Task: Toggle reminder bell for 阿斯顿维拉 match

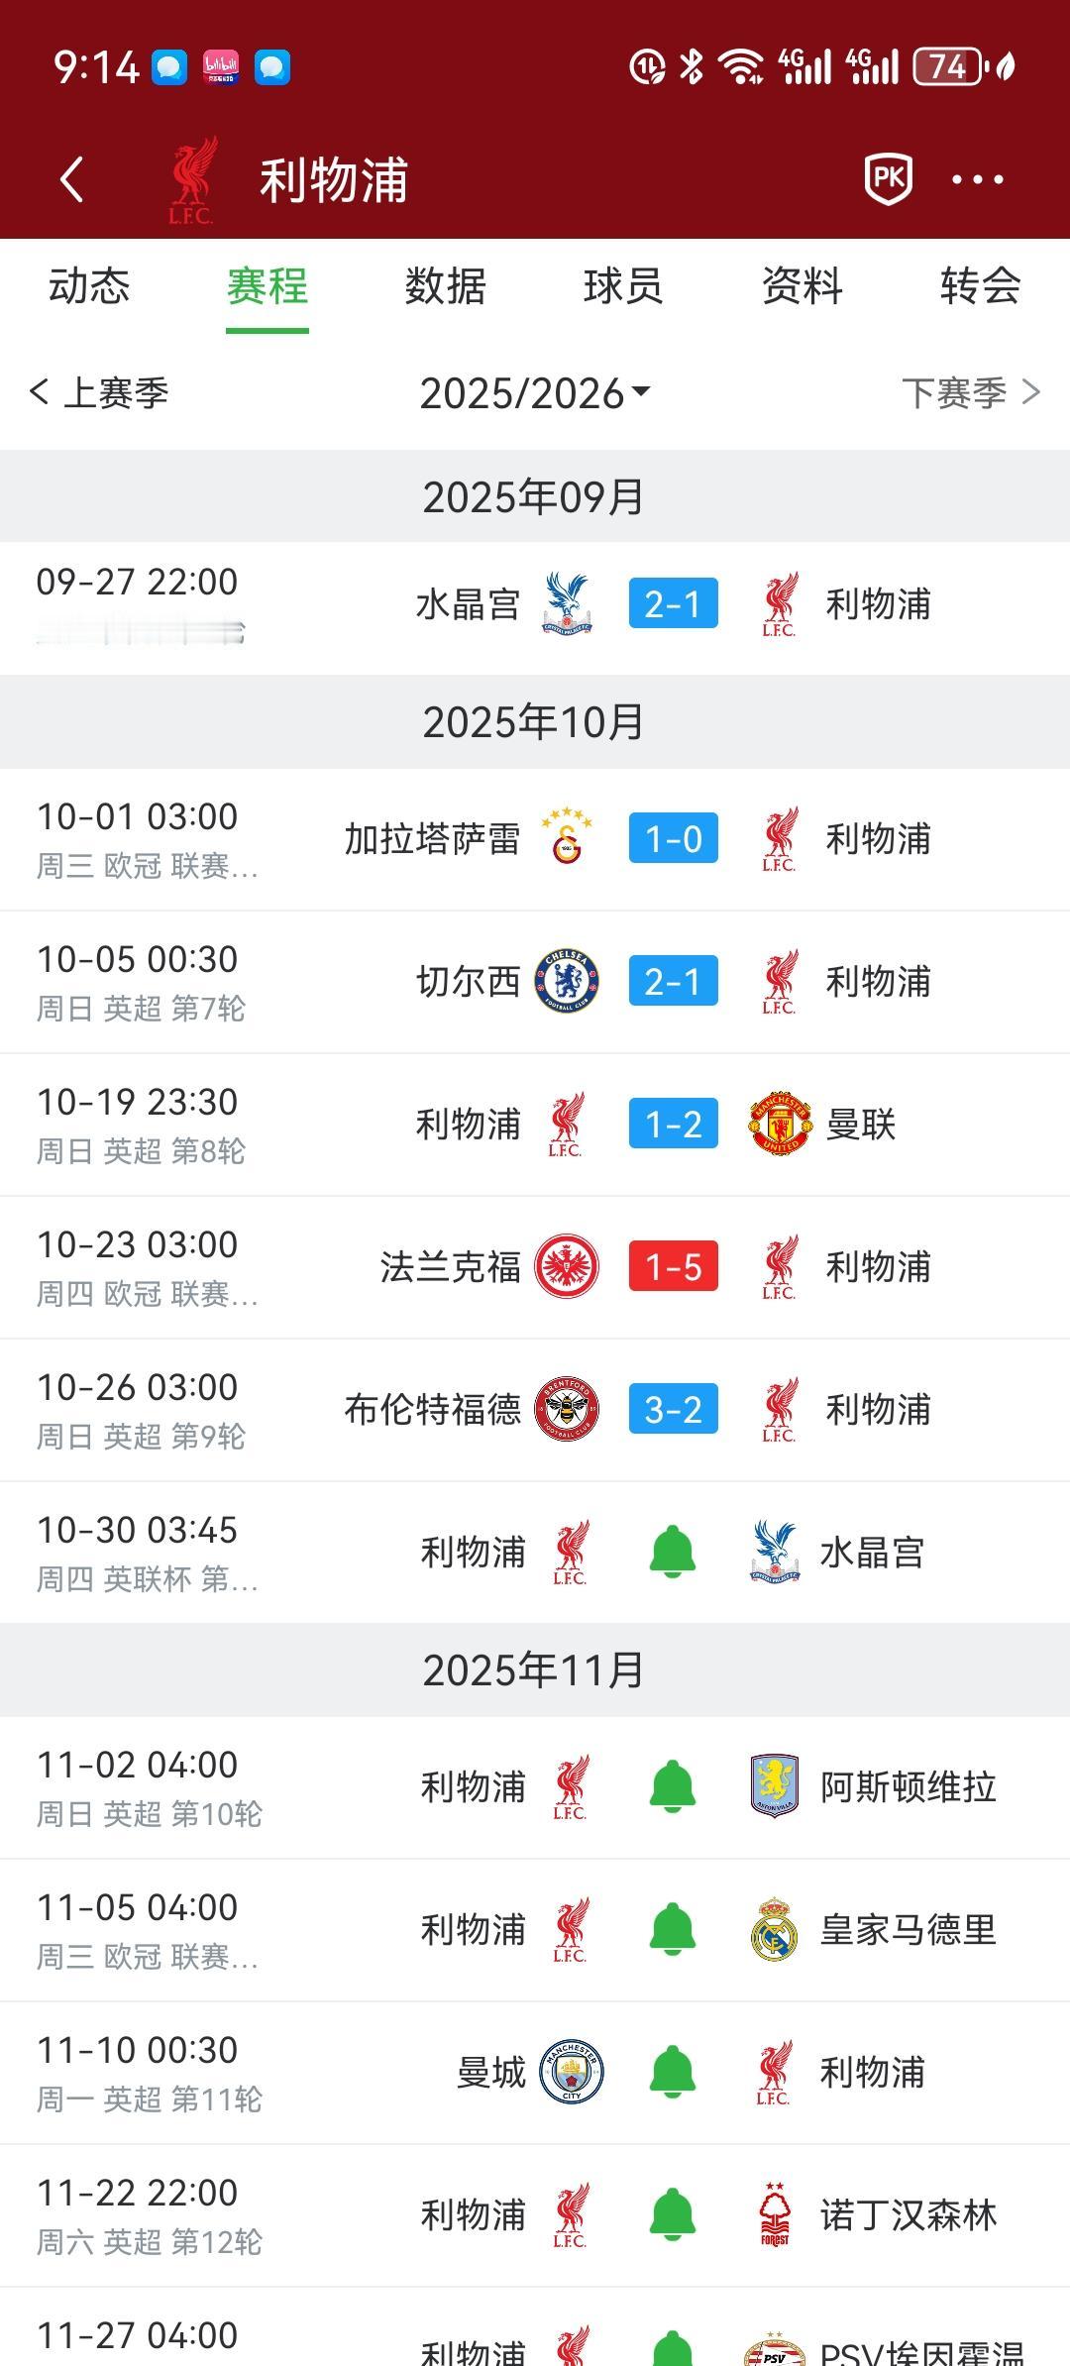Action: coord(673,1786)
